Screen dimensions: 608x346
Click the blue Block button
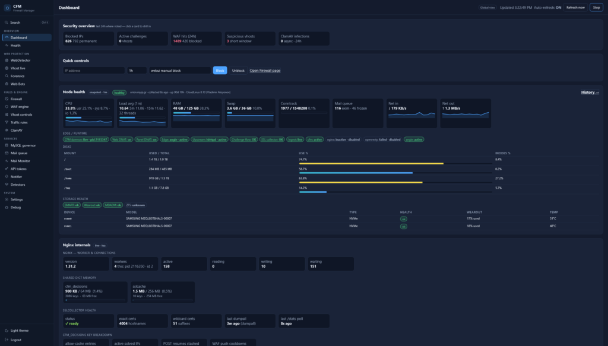220,71
